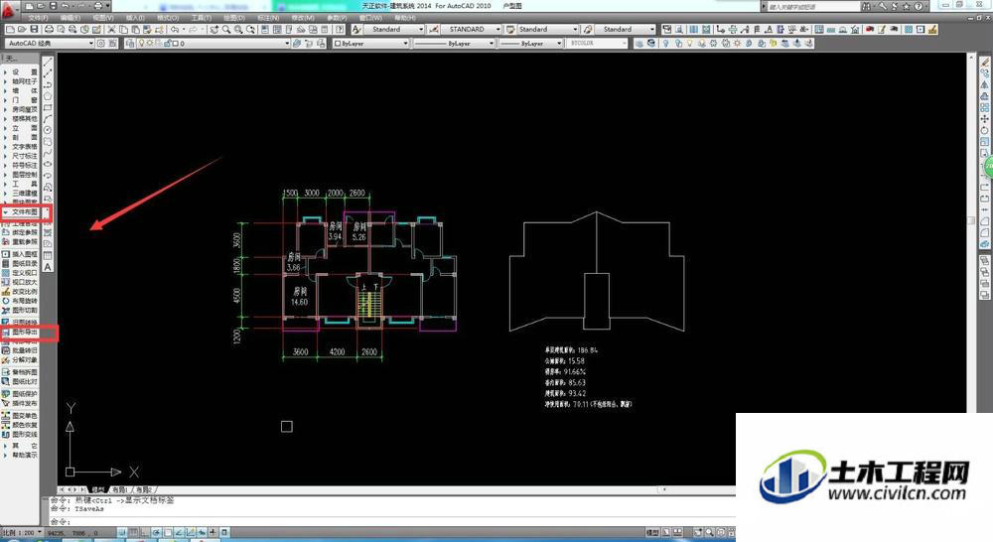Viewport: 993px width, 542px height.
Task: Click the Help question mark toolbar icon
Action: pos(340,30)
